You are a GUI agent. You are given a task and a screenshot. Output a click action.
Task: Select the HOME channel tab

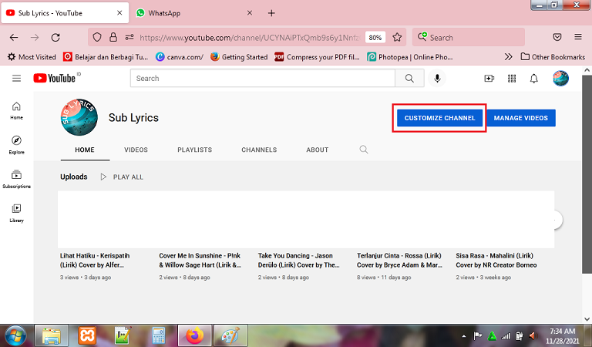[x=85, y=150]
